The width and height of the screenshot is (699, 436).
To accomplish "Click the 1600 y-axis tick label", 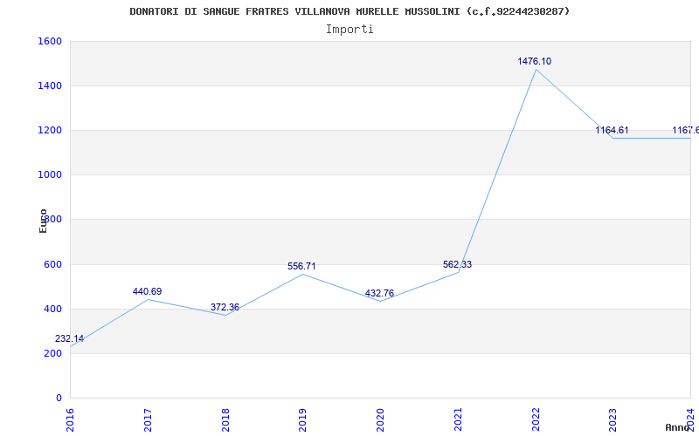I will [x=50, y=42].
